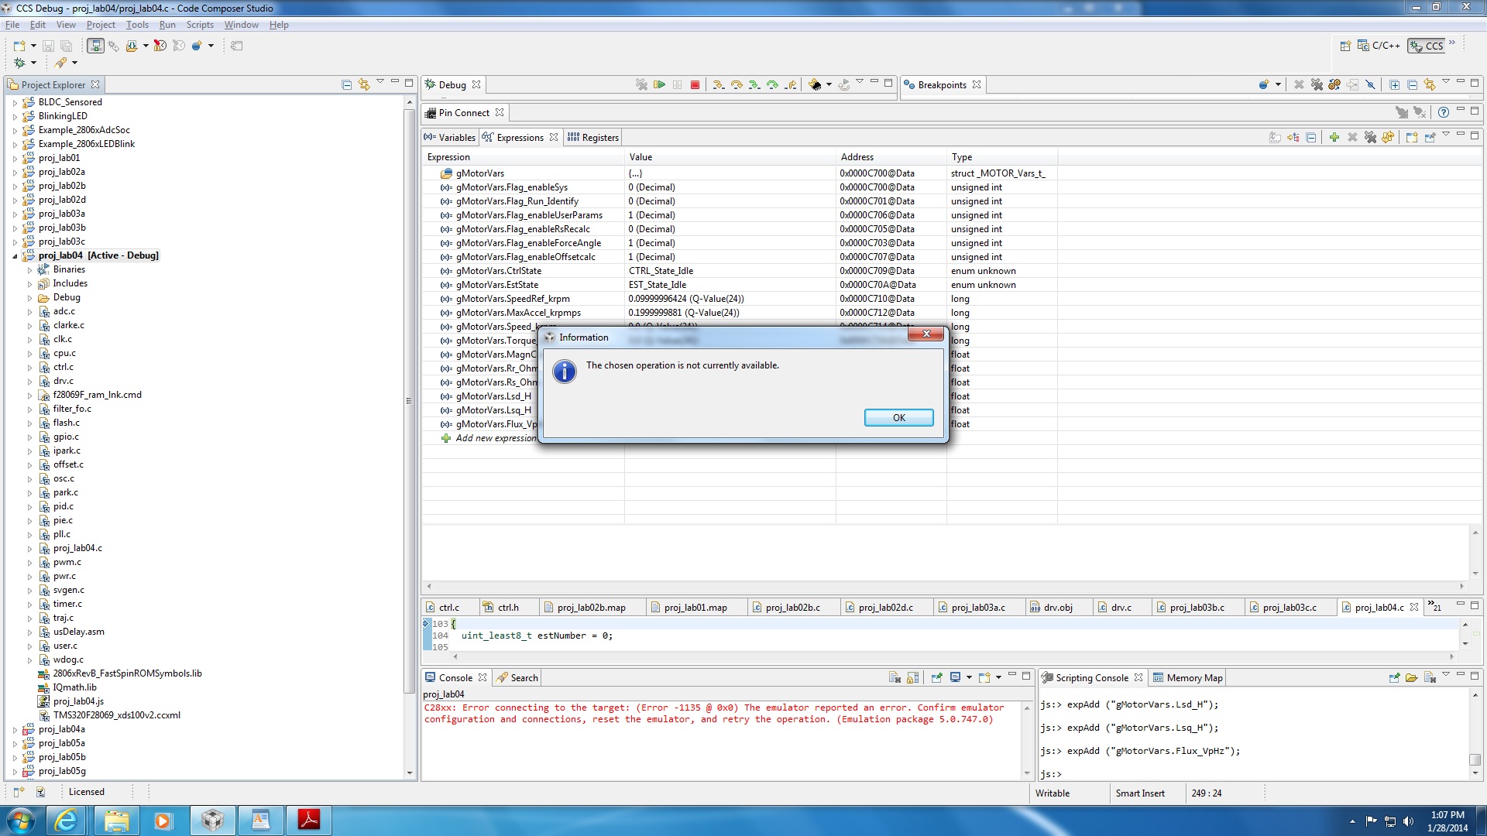Click the profile clock icon in main toolbar

[x=160, y=46]
